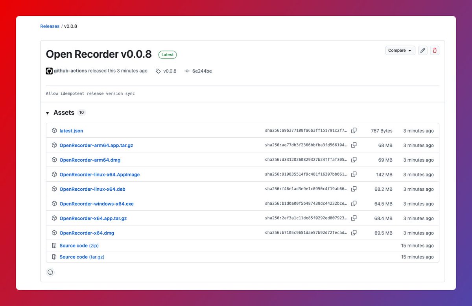Open the Compare dropdown
Image resolution: width=472 pixels, height=306 pixels.
point(400,50)
